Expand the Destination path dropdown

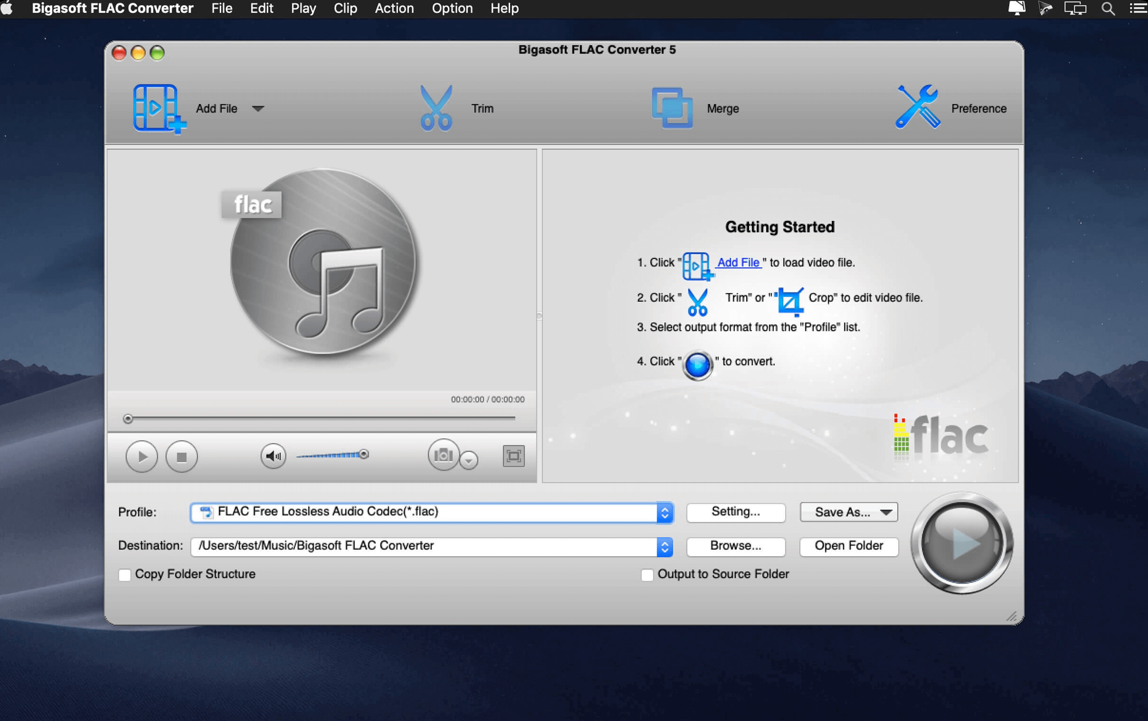[665, 547]
